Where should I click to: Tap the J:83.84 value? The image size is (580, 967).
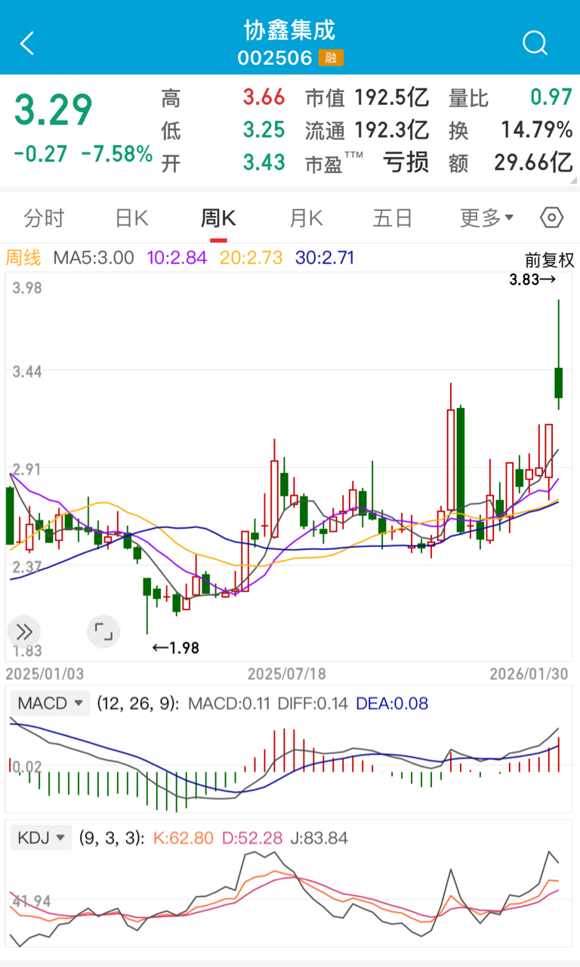[x=318, y=838]
